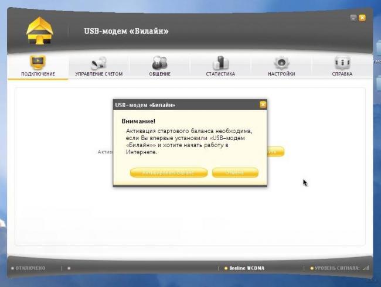
Task: Click the ОТКЛЮЧЕНО status text
Action: [30, 268]
